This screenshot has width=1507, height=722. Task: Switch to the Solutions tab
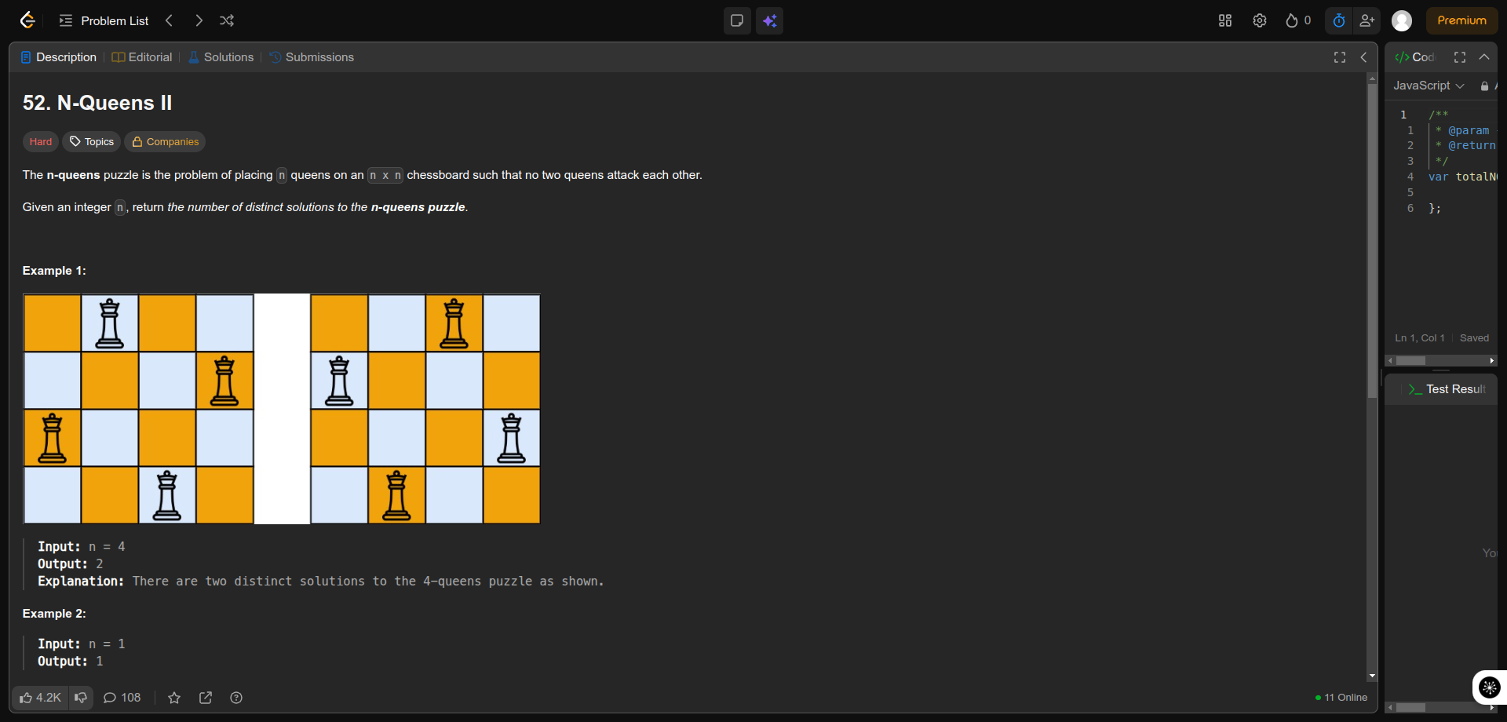[221, 57]
